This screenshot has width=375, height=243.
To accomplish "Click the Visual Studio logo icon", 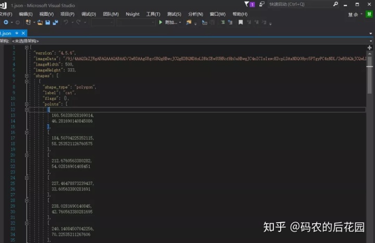I will click(3, 5).
